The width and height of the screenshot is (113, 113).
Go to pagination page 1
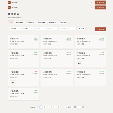point(41,107)
